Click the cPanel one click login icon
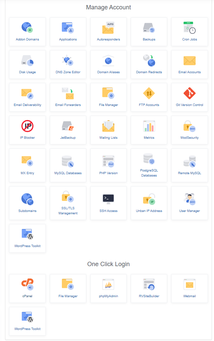The height and width of the screenshot is (341, 214). (27, 284)
